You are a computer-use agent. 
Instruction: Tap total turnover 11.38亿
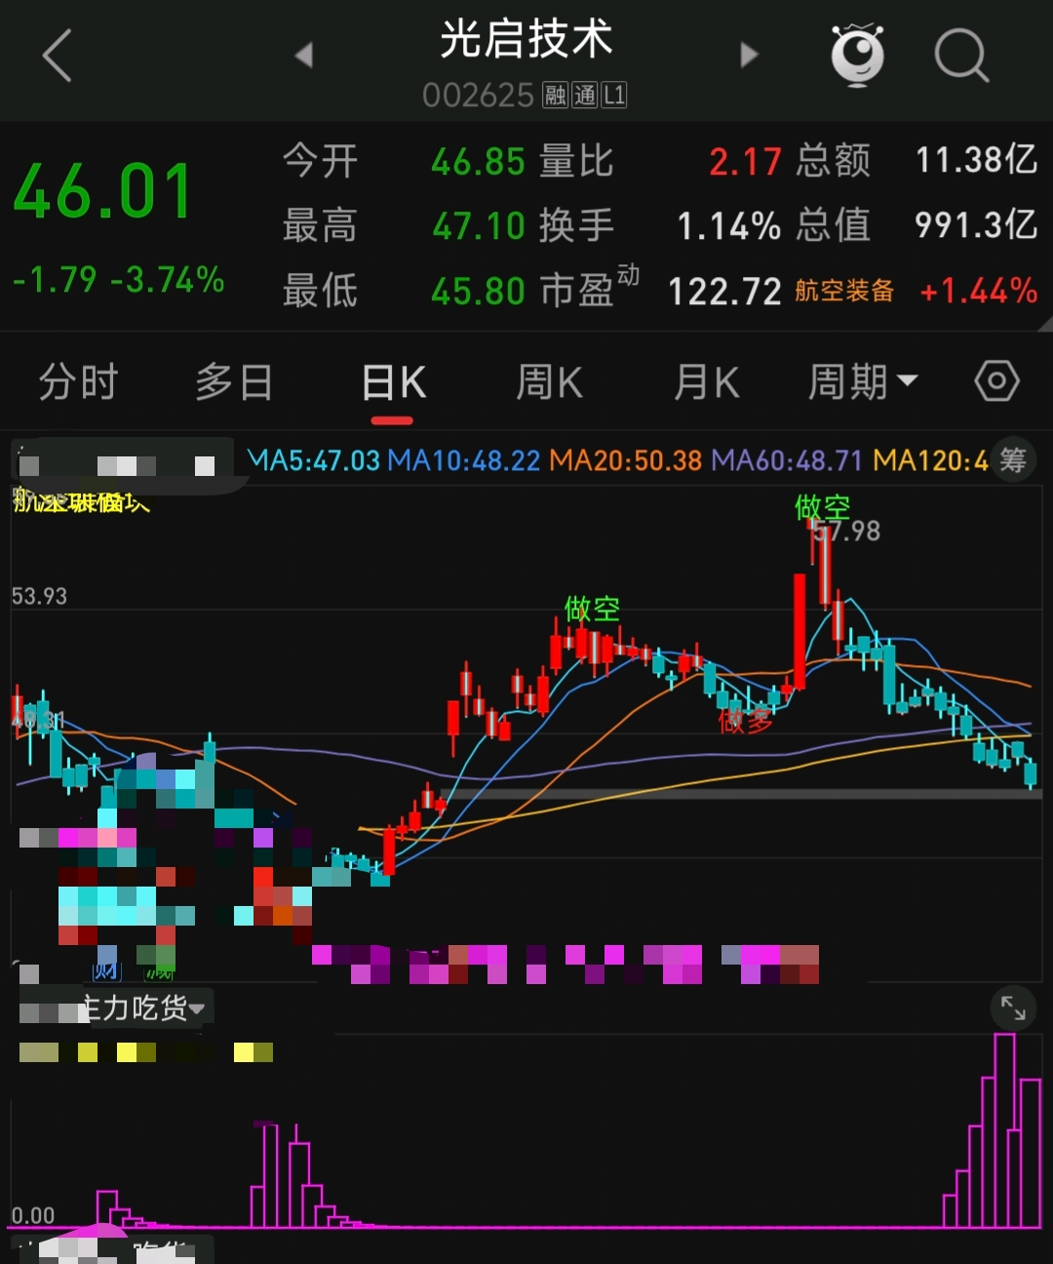976,160
